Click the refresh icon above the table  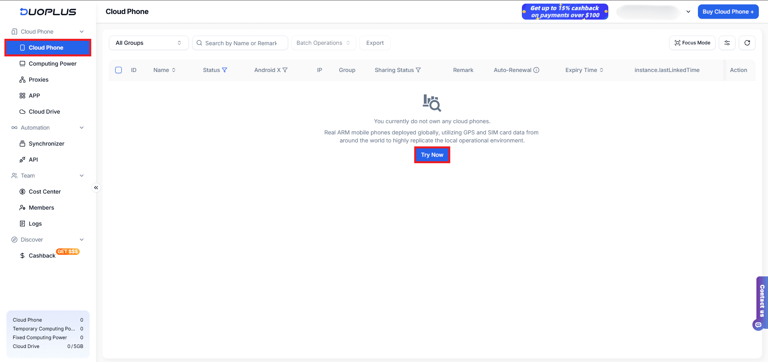click(747, 43)
